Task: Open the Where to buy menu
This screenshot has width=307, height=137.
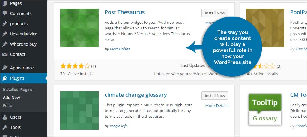Action: point(23,44)
